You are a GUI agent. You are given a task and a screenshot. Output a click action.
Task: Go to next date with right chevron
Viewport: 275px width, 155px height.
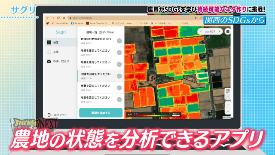[x=219, y=31]
